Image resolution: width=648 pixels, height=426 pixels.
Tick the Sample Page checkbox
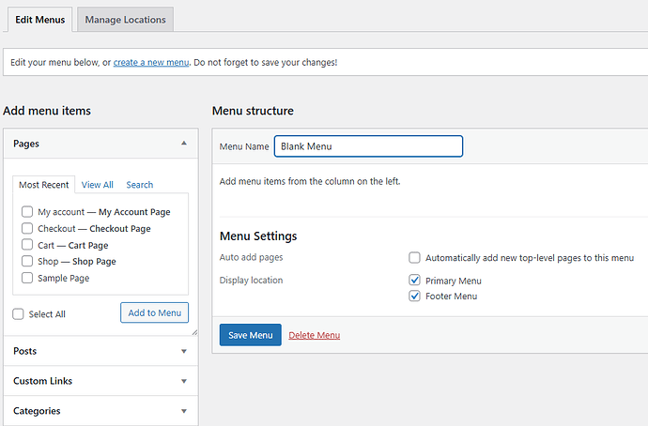pyautogui.click(x=27, y=278)
